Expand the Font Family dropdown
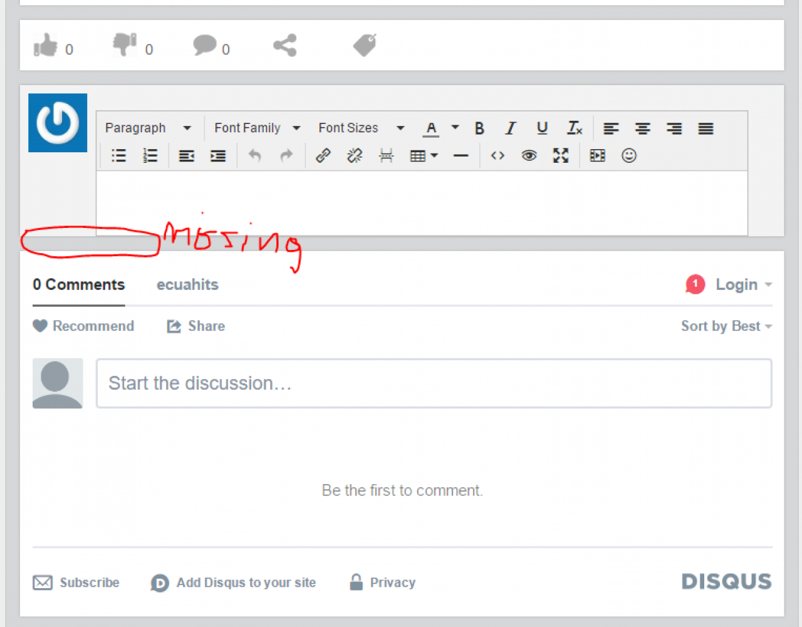The height and width of the screenshot is (627, 802). (257, 128)
